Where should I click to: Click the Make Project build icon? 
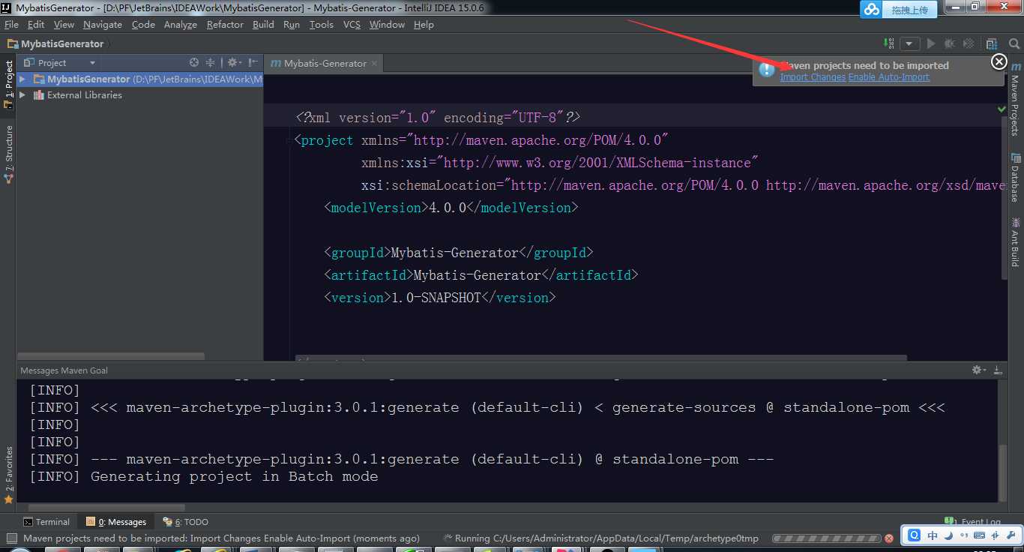coord(889,44)
